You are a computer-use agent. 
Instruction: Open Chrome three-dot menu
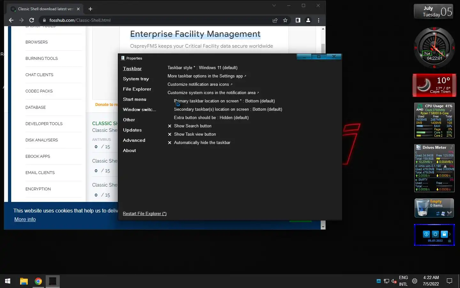coord(318,20)
